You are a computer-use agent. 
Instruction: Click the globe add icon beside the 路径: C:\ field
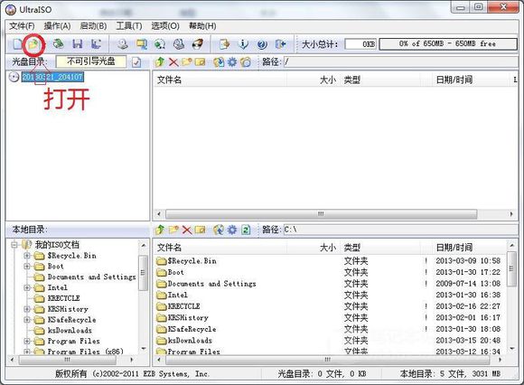[x=219, y=230]
